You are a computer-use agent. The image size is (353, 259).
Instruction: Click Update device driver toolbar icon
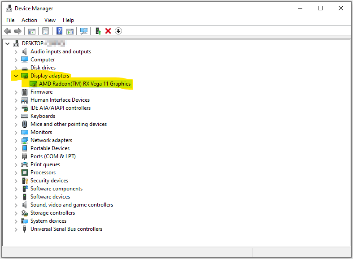(98, 31)
